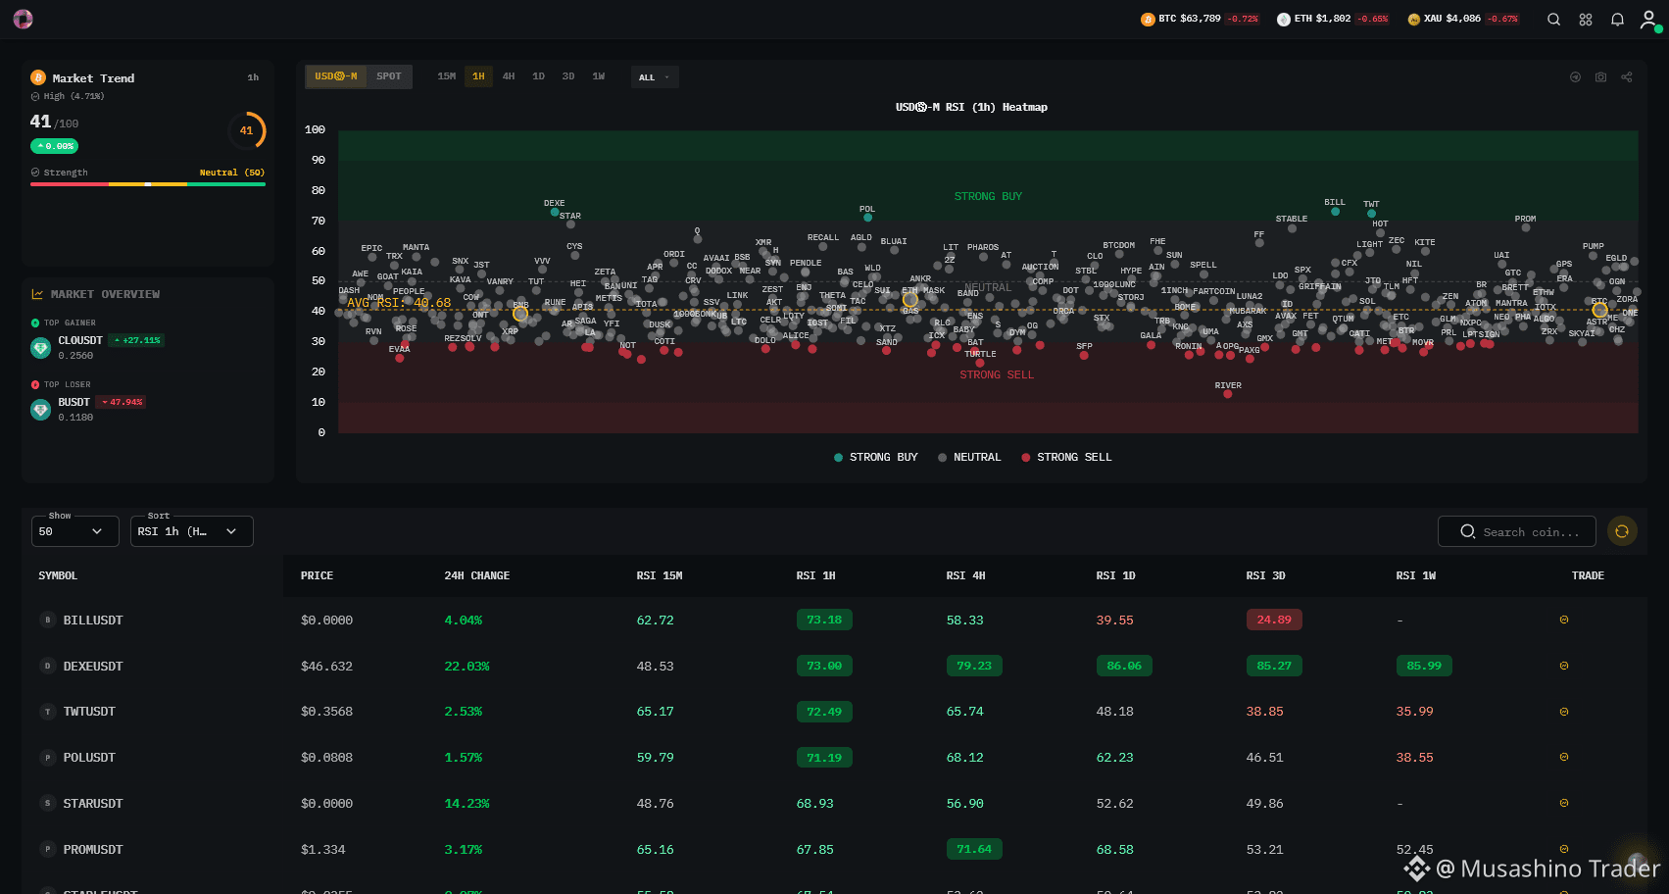Toggle USDⓈ-M futures mode

(x=336, y=76)
